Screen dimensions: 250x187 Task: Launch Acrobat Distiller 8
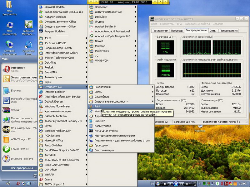[112, 26]
